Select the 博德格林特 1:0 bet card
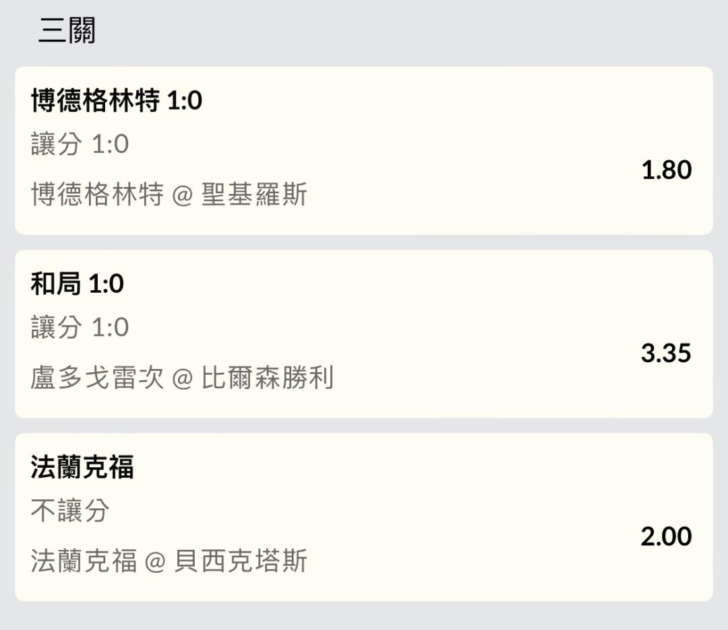The width and height of the screenshot is (728, 630). 363,151
